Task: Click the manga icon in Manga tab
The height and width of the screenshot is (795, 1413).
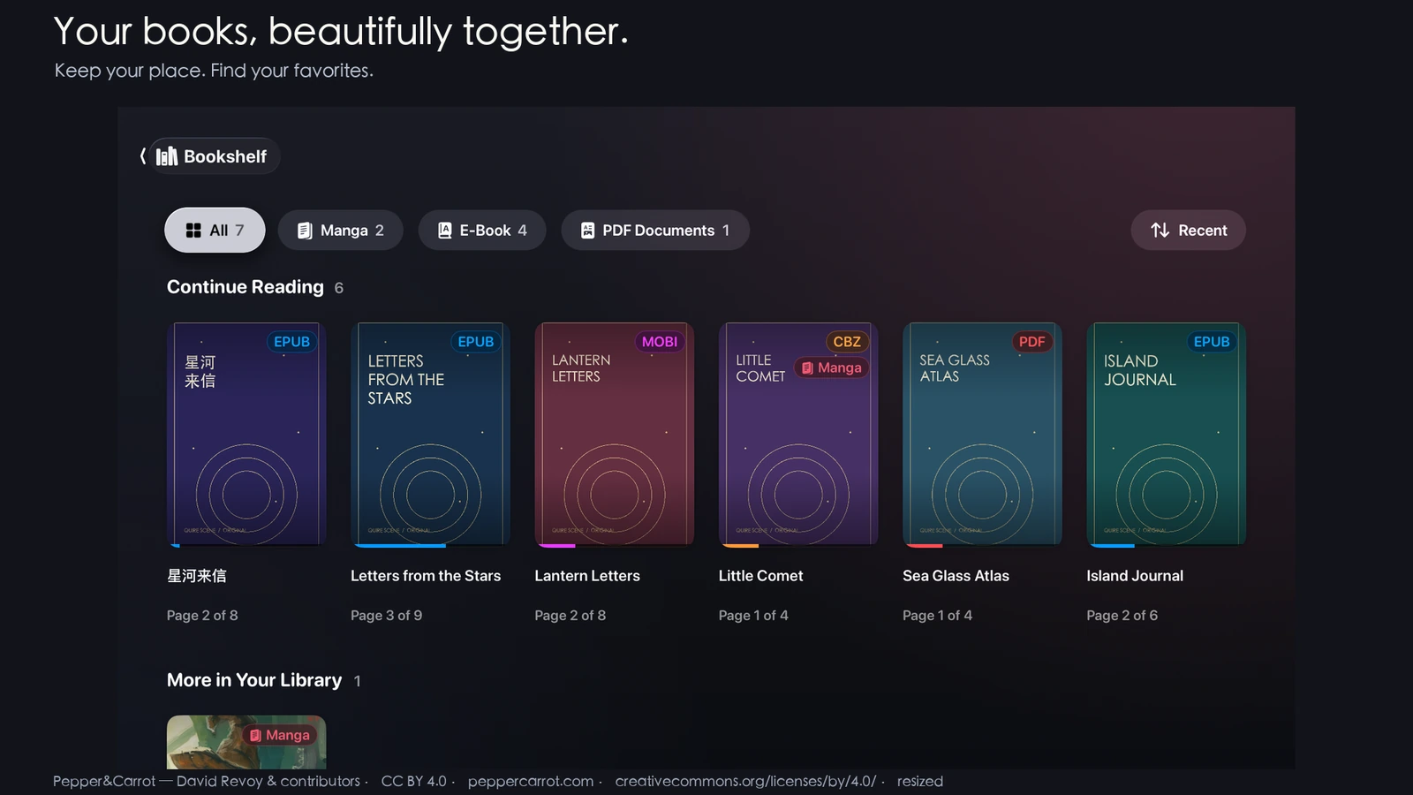Action: [x=305, y=231]
